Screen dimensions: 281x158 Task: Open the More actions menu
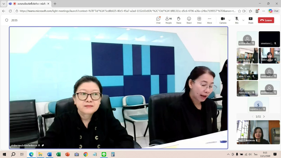pos(209,20)
